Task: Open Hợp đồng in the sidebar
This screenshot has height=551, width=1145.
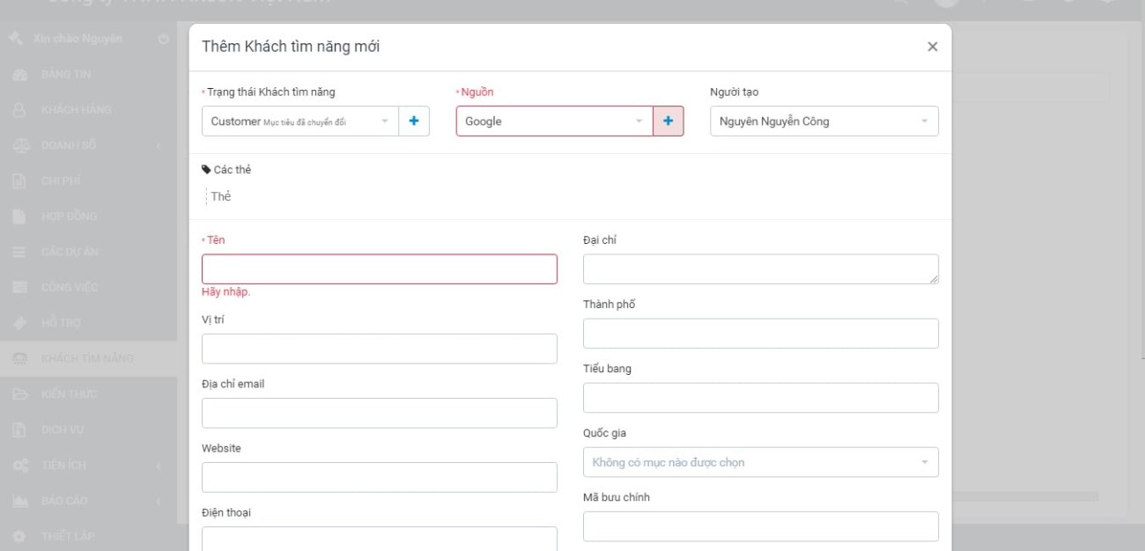Action: (69, 217)
